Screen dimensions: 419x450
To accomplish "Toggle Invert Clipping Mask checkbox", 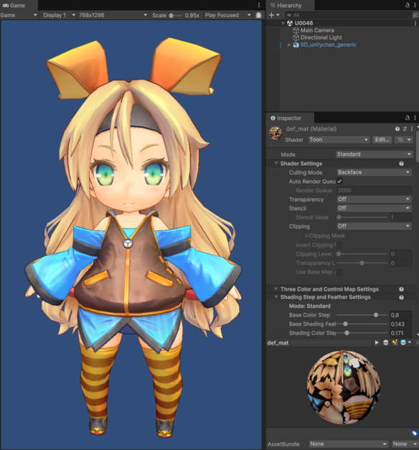I will coord(339,245).
